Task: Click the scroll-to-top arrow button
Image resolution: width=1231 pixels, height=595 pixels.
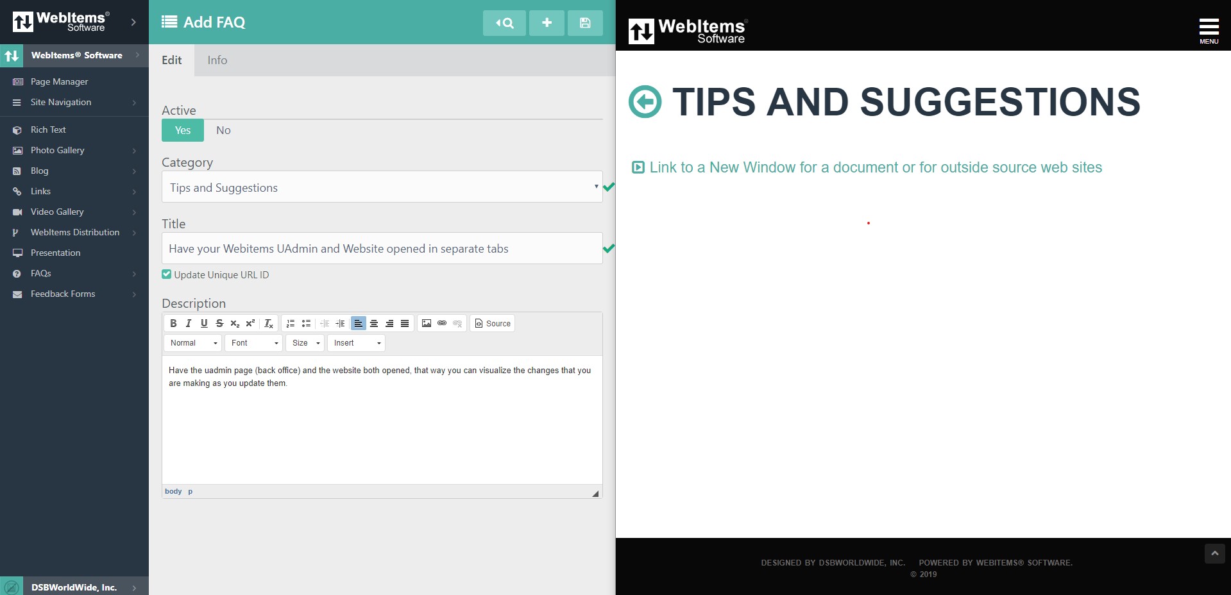Action: point(1214,553)
